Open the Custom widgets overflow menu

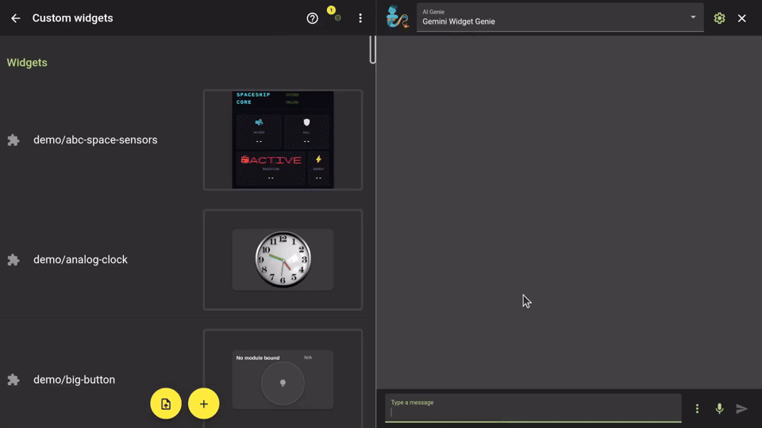tap(360, 18)
